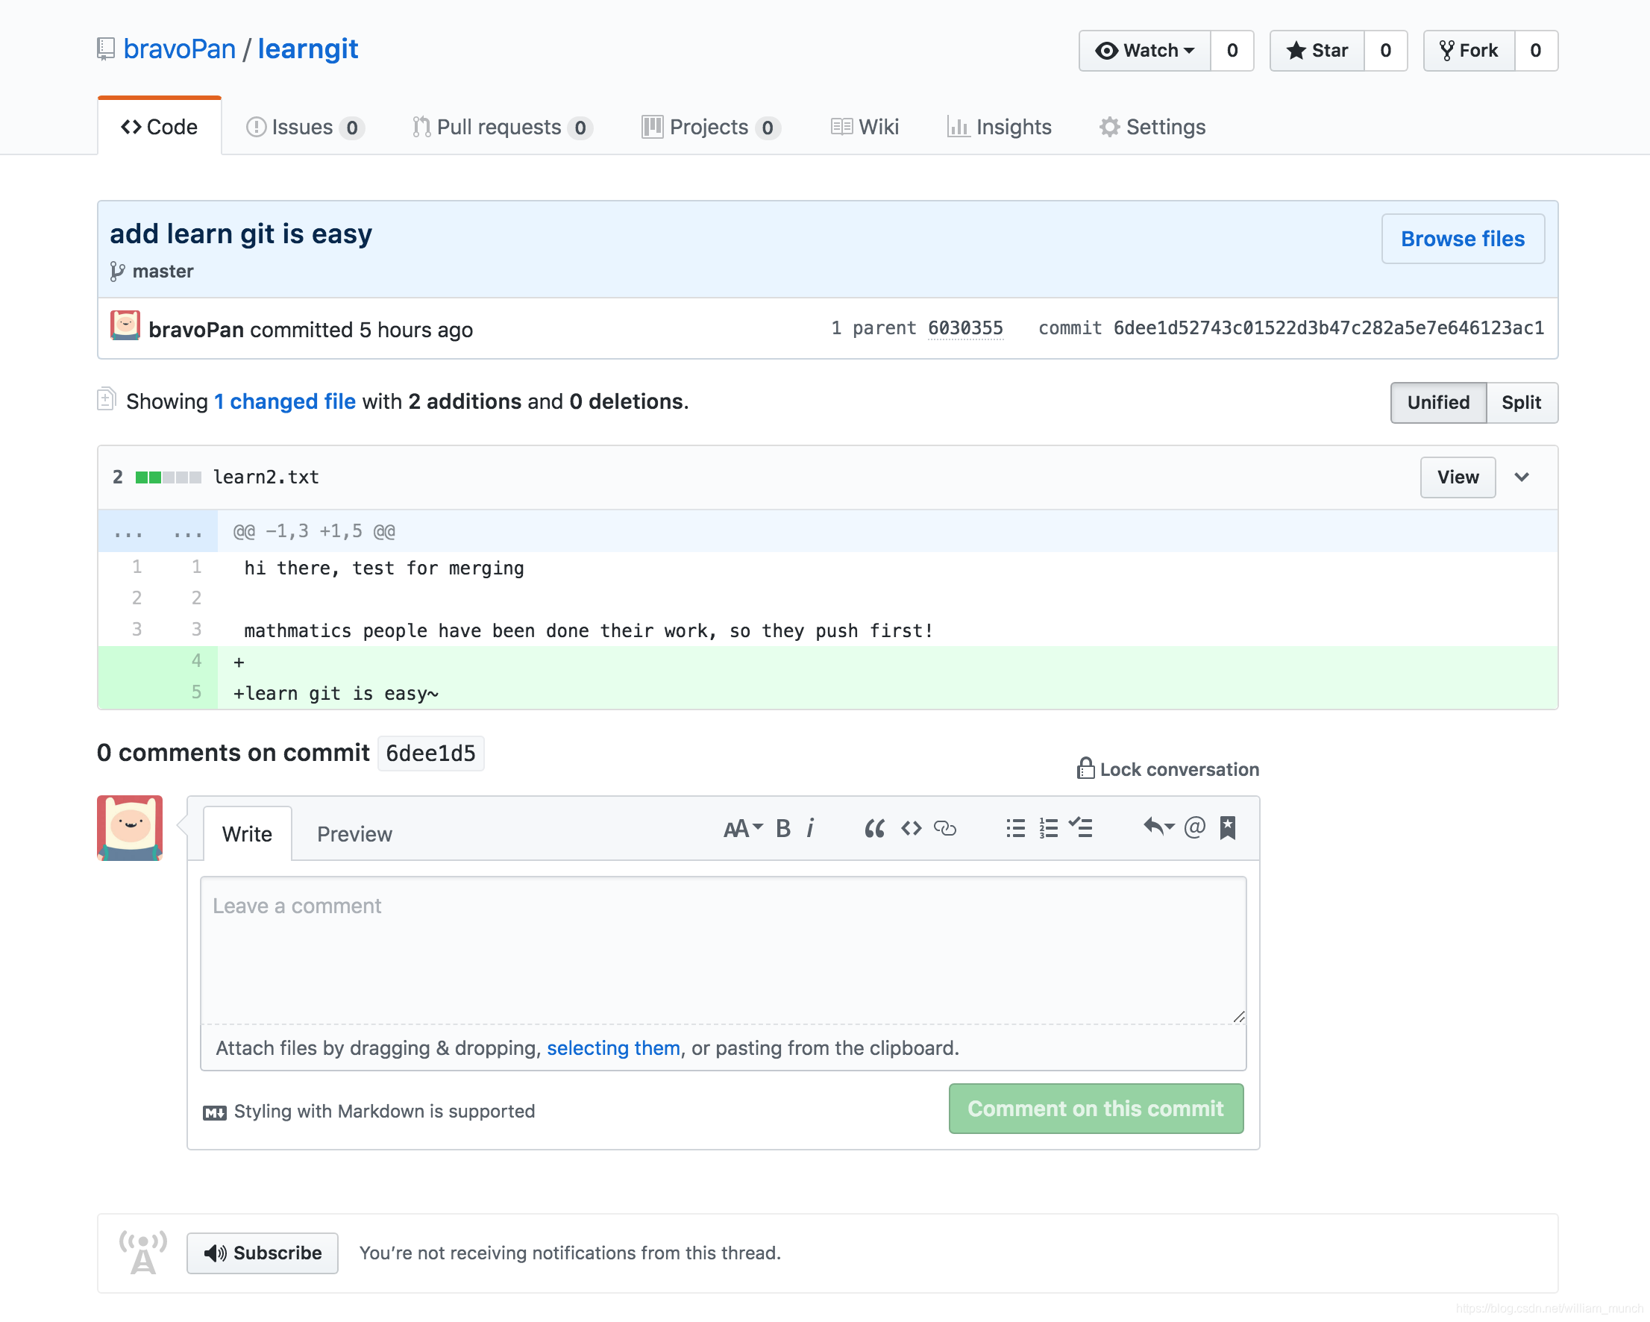This screenshot has height=1322, width=1650.
Task: Open the Pull requests tab
Action: [x=501, y=127]
